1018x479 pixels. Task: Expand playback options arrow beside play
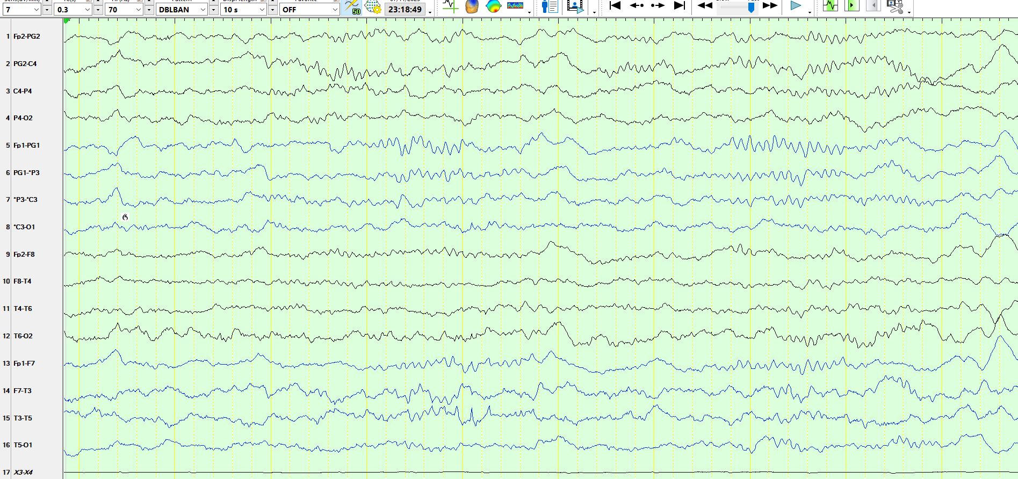pyautogui.click(x=810, y=12)
